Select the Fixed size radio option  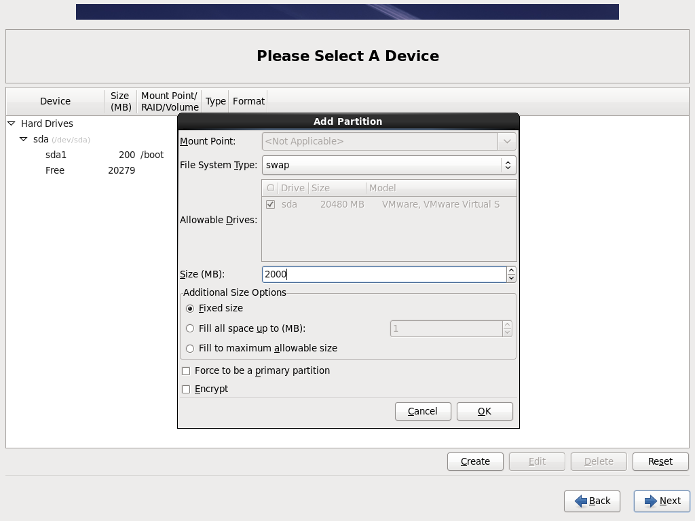[190, 309]
